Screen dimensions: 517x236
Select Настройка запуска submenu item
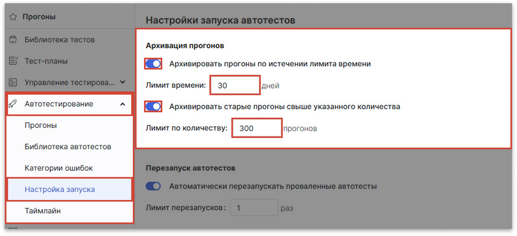70,189
